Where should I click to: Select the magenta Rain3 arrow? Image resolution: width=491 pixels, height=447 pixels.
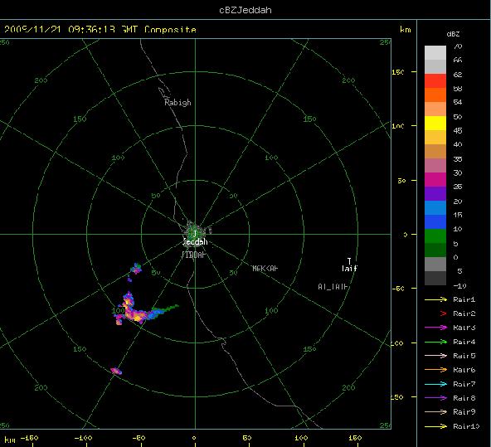click(435, 328)
